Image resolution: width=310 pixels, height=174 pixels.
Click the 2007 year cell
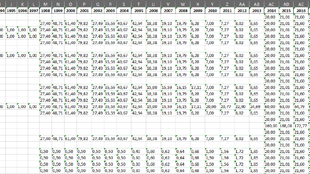coord(168,11)
